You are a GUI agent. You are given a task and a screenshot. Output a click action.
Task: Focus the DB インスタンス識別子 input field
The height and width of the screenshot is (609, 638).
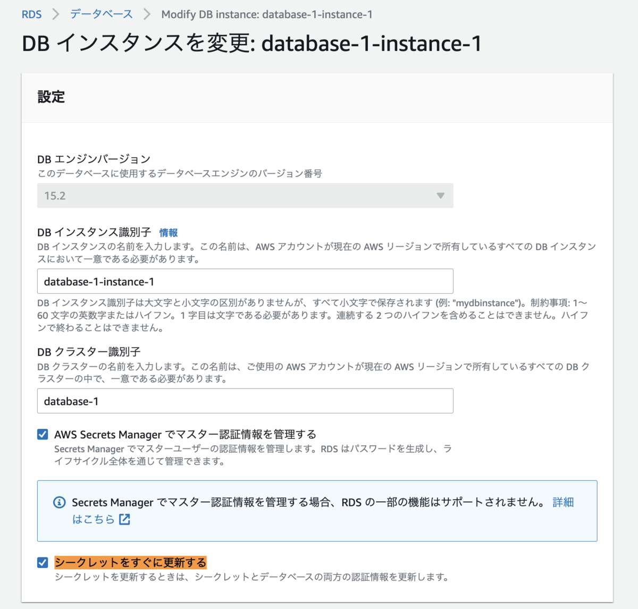point(245,281)
